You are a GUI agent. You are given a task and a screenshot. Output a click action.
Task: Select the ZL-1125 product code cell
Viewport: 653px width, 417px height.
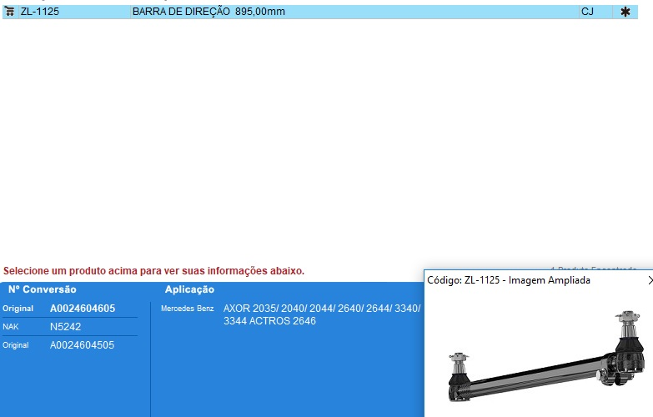click(x=40, y=13)
